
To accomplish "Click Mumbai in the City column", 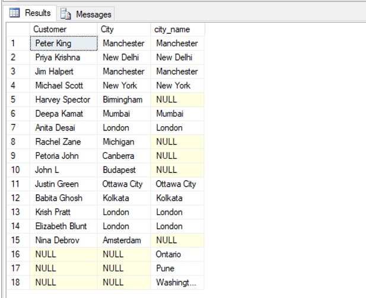I will pos(124,114).
